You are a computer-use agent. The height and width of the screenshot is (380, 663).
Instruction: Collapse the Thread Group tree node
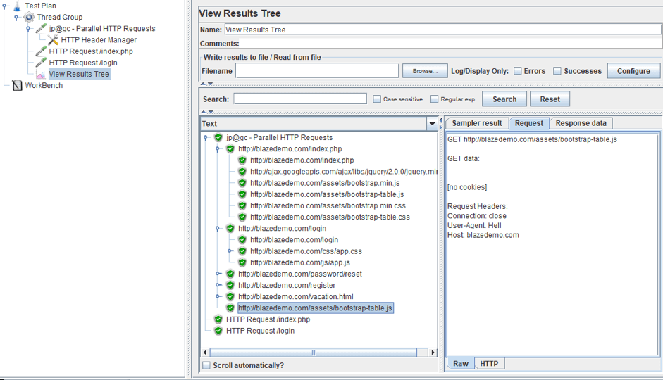tap(16, 18)
